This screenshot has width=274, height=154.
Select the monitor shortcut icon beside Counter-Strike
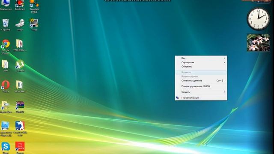[6, 129]
